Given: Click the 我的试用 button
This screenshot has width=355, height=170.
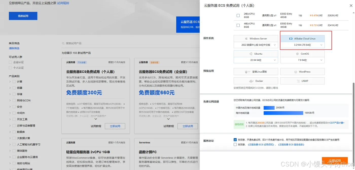Looking at the screenshot, I should click(23, 16).
